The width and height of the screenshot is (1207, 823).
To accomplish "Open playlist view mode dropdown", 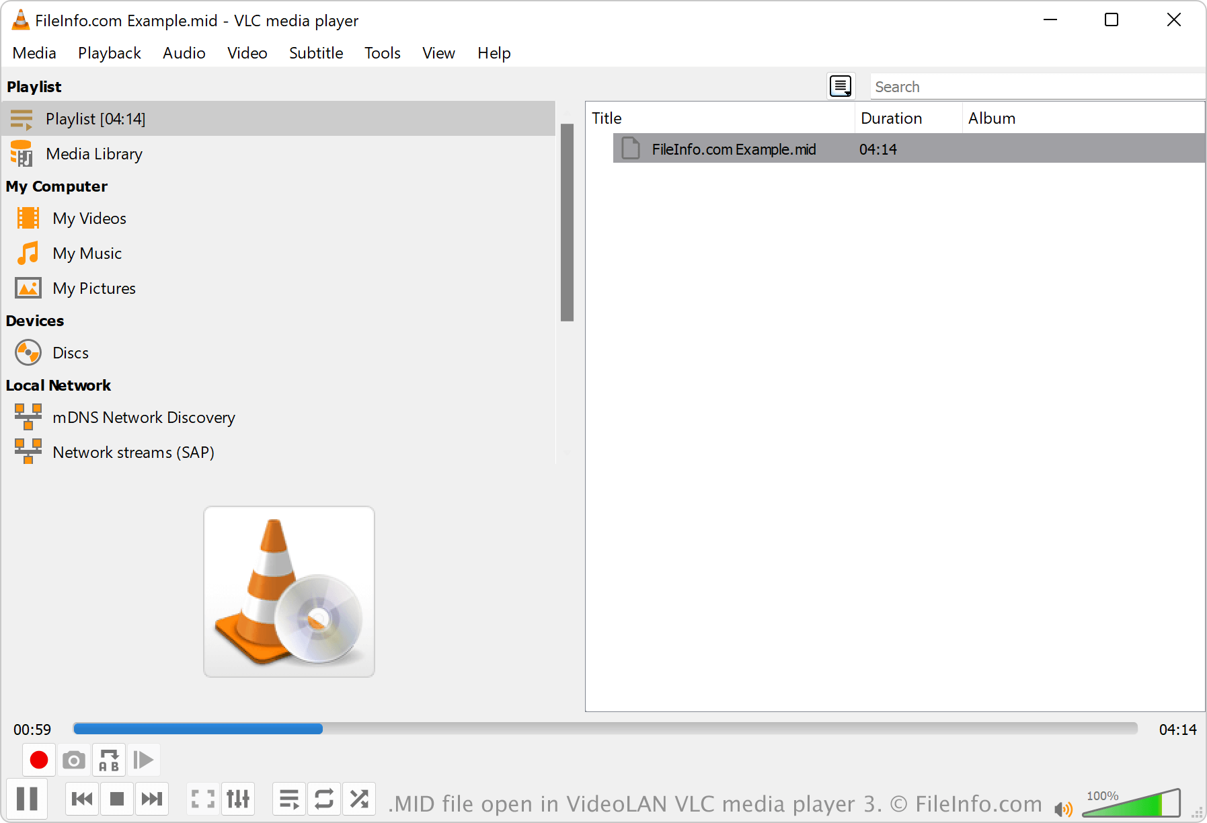I will point(841,86).
